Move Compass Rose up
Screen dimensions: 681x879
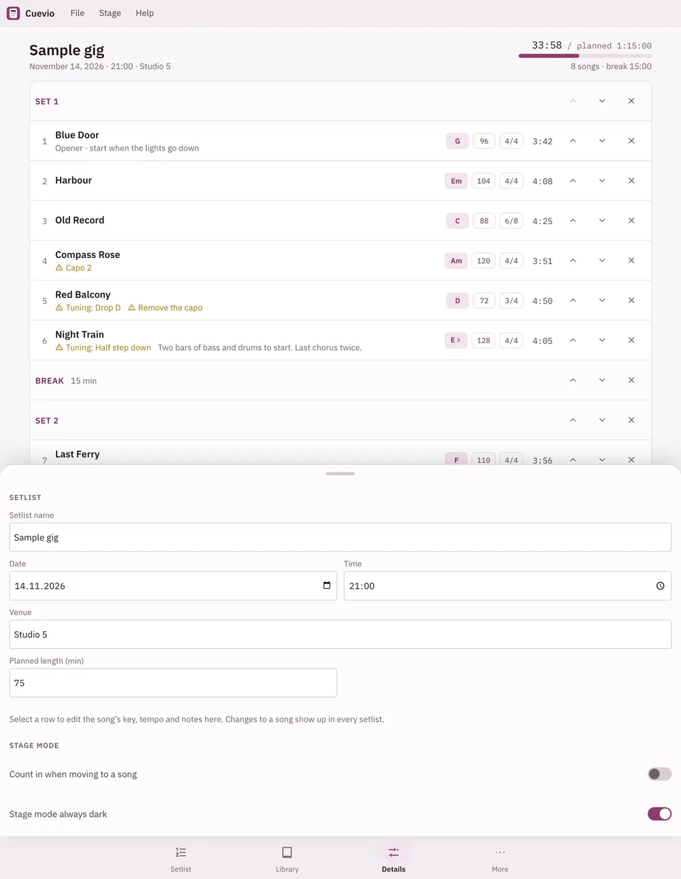click(573, 260)
